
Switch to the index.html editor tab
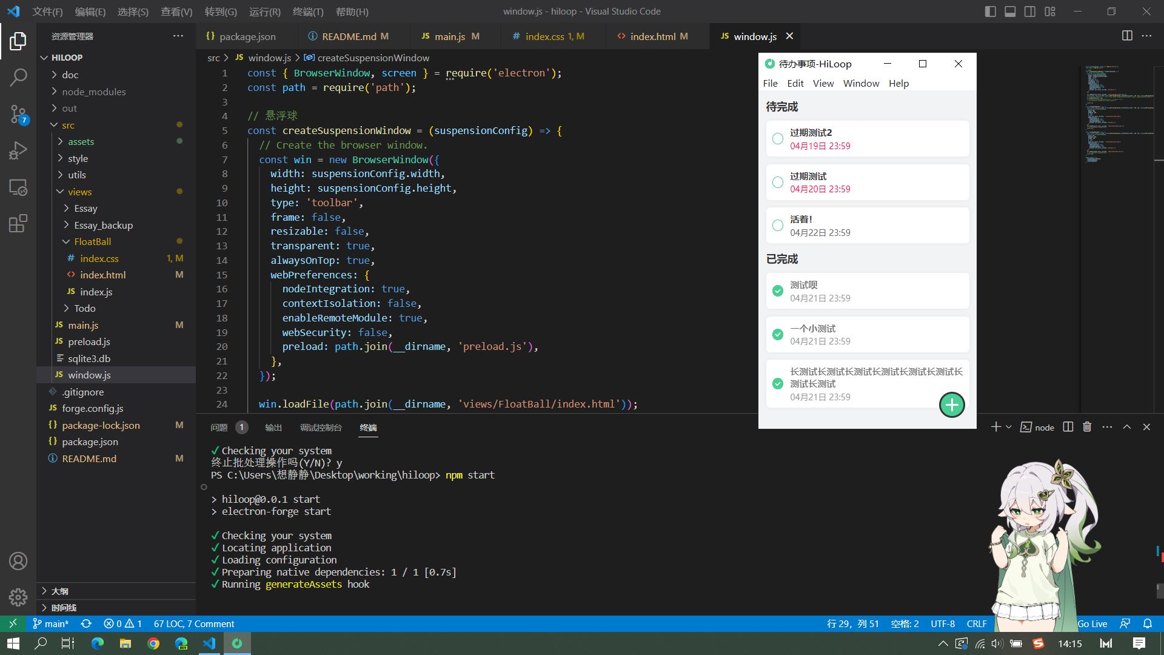652,36
